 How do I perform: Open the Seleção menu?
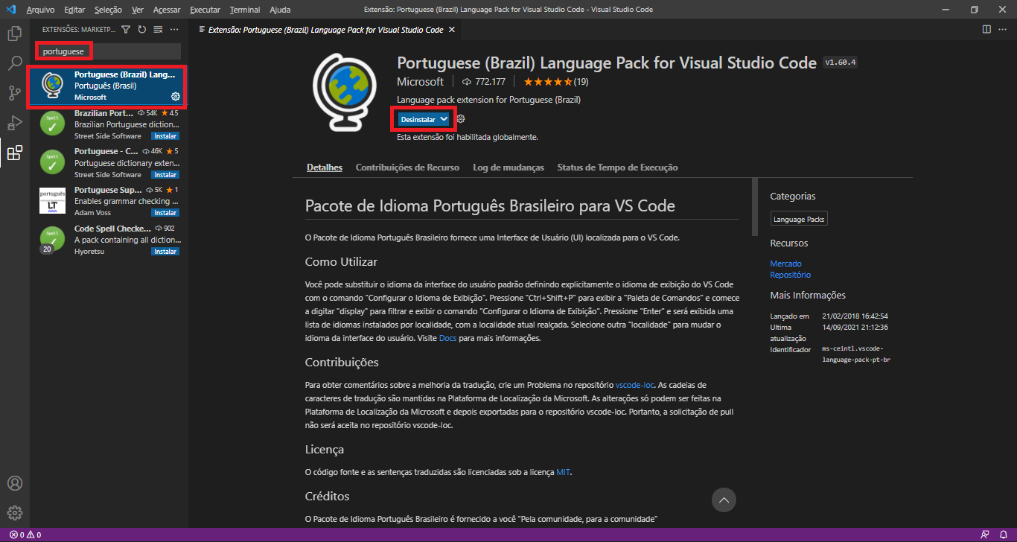point(108,10)
